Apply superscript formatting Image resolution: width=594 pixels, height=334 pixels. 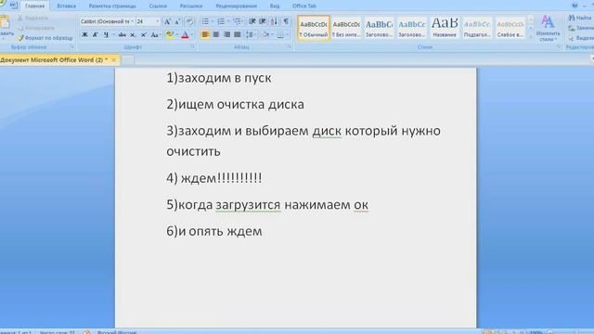pyautogui.click(x=143, y=35)
